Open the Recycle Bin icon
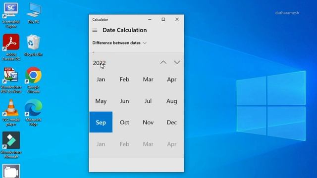The width and height of the screenshot is (317, 178). pos(33,45)
